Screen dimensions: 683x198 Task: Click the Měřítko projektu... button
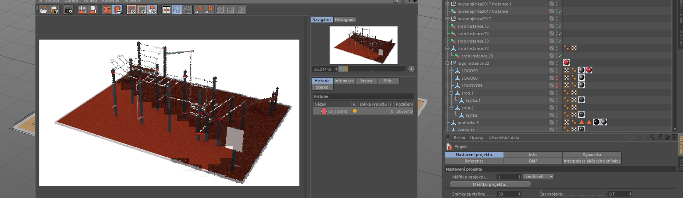coord(490,184)
